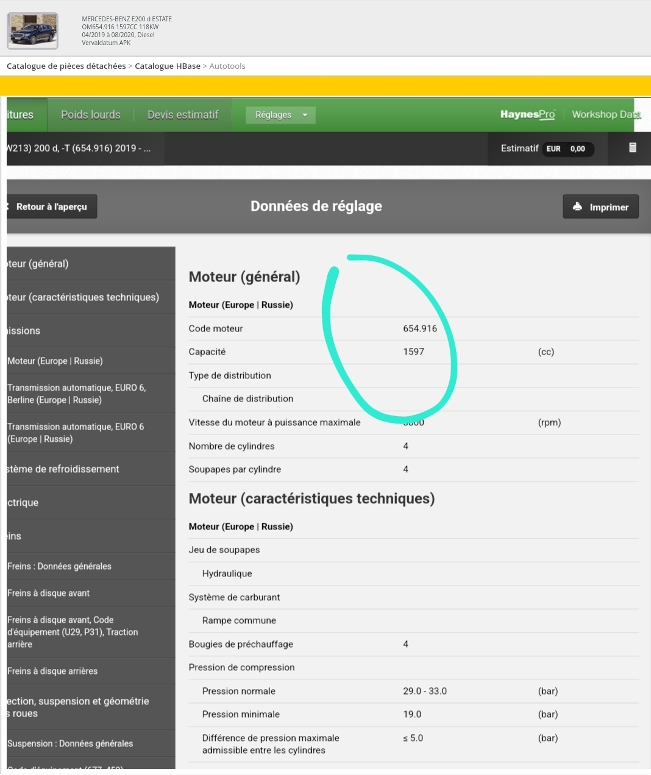Open Catalogue de pièces détachées breadcrumb

pos(66,66)
